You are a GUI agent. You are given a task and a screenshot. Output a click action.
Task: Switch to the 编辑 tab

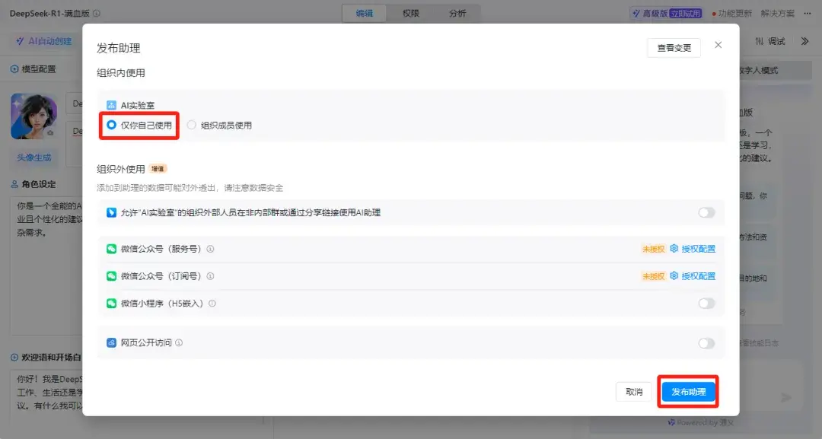(365, 13)
